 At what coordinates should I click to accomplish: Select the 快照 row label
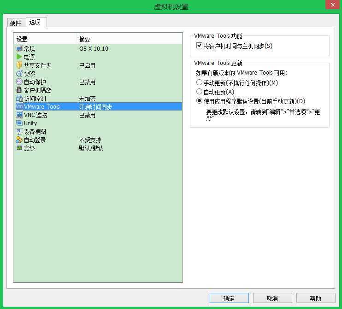coord(29,74)
